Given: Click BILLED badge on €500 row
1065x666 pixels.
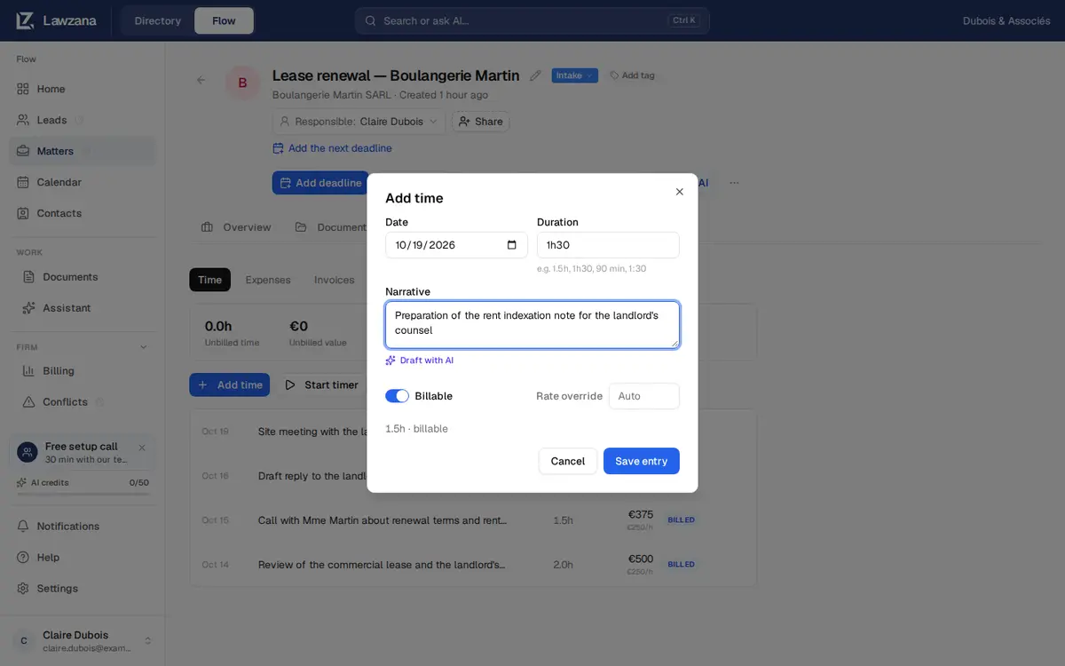Looking at the screenshot, I should (682, 565).
